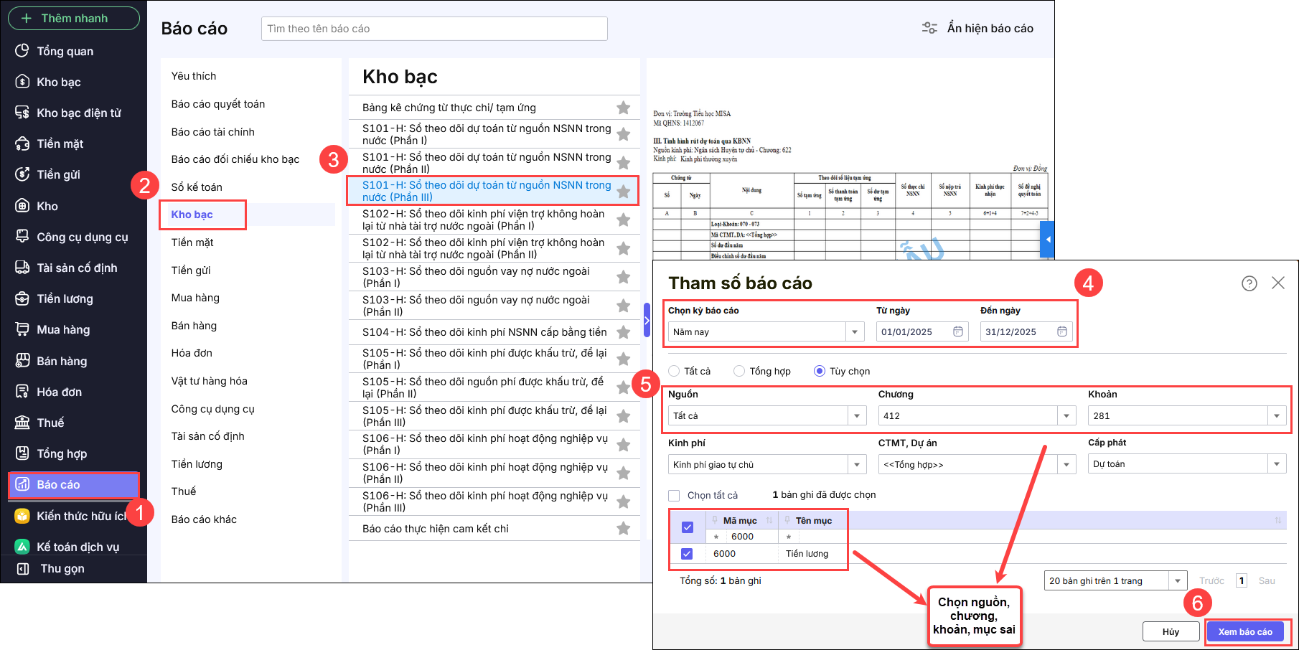
Task: Tick the Chọn tất cả checkbox
Action: point(674,496)
